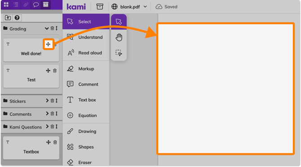Select the arrow cursor sub-tool

(x=119, y=21)
